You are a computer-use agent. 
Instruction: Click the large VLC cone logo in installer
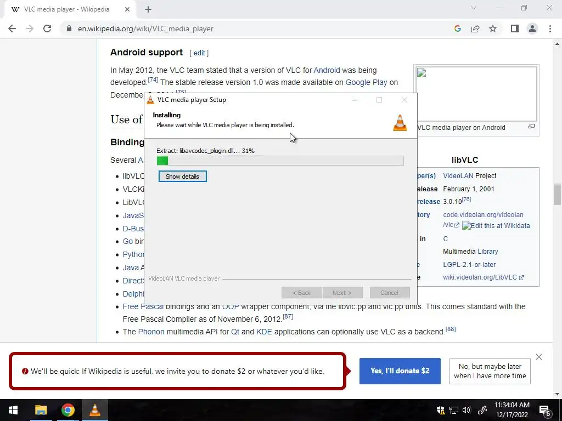[400, 123]
